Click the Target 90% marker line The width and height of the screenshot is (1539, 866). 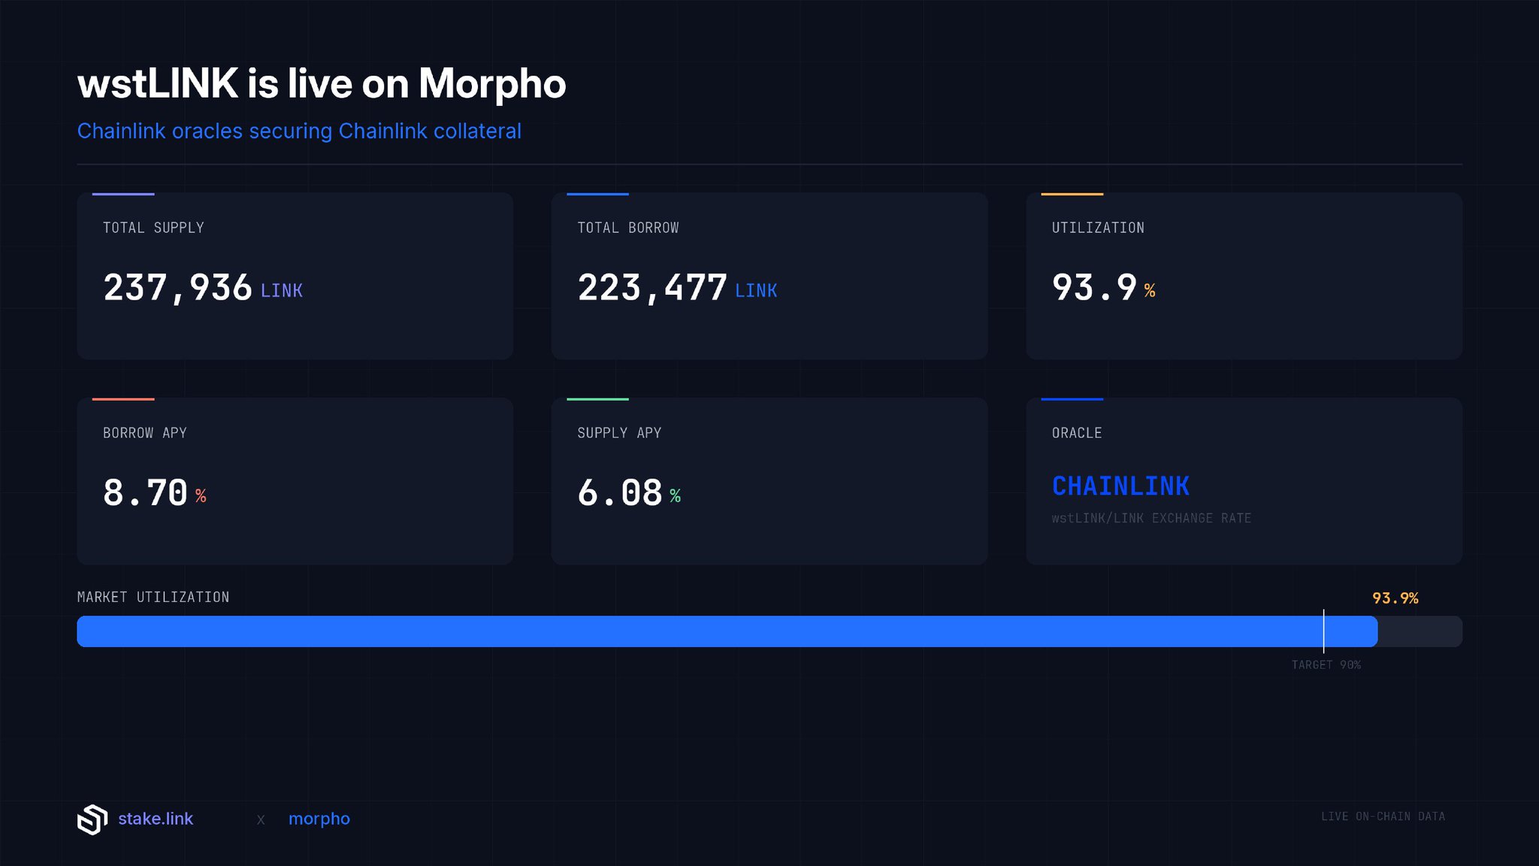tap(1323, 631)
